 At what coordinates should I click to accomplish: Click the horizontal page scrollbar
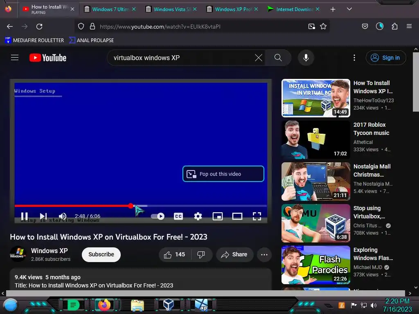click(x=205, y=293)
